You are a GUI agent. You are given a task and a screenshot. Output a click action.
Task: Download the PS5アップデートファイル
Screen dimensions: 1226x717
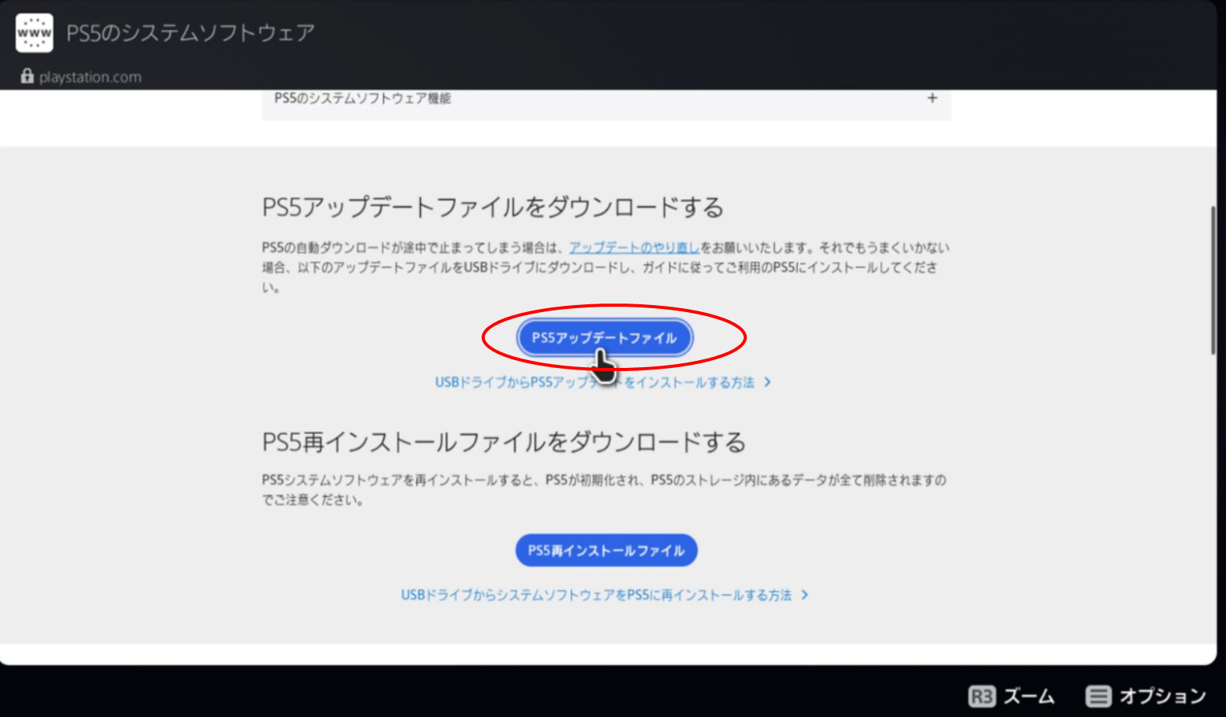pos(604,338)
